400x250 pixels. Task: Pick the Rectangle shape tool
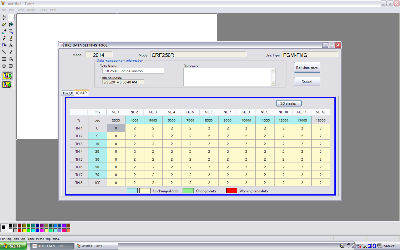pos(4,59)
